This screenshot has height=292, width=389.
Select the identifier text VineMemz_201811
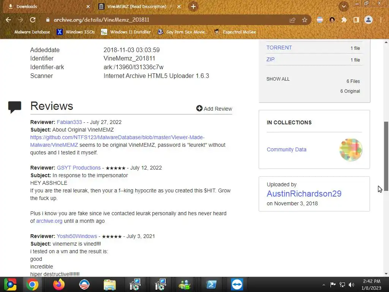(129, 58)
